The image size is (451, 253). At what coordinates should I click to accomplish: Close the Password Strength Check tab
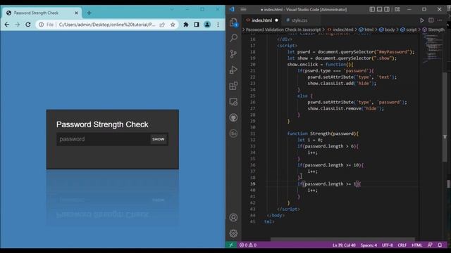[76, 13]
